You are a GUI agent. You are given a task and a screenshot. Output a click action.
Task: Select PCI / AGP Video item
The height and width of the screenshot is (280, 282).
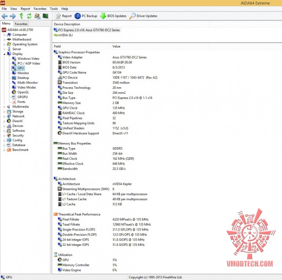29,63
